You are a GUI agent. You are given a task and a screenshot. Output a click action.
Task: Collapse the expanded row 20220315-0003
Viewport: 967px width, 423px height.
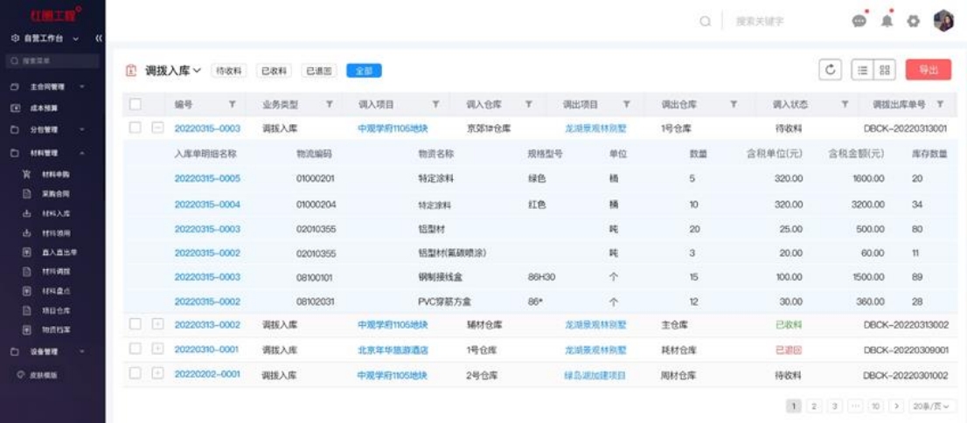pyautogui.click(x=158, y=128)
